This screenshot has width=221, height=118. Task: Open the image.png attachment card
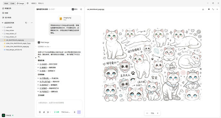pyautogui.click(x=70, y=19)
